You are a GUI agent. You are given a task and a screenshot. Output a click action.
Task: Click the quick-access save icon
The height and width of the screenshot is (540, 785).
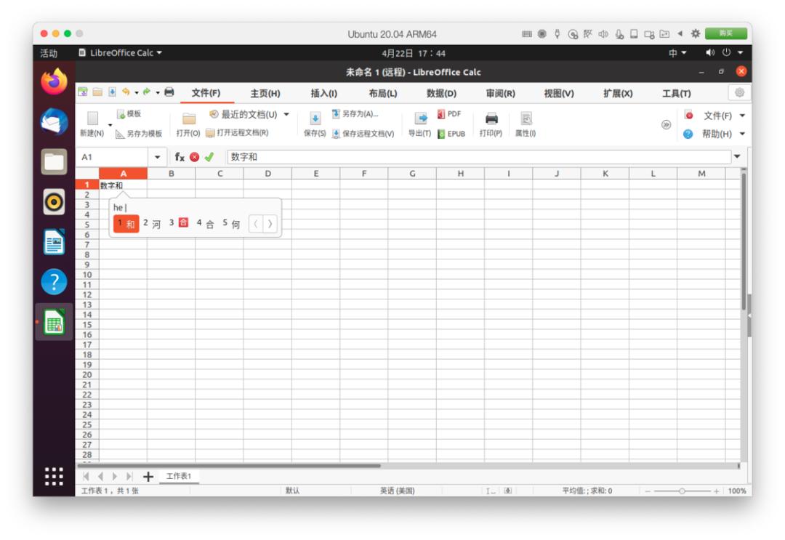pos(112,92)
